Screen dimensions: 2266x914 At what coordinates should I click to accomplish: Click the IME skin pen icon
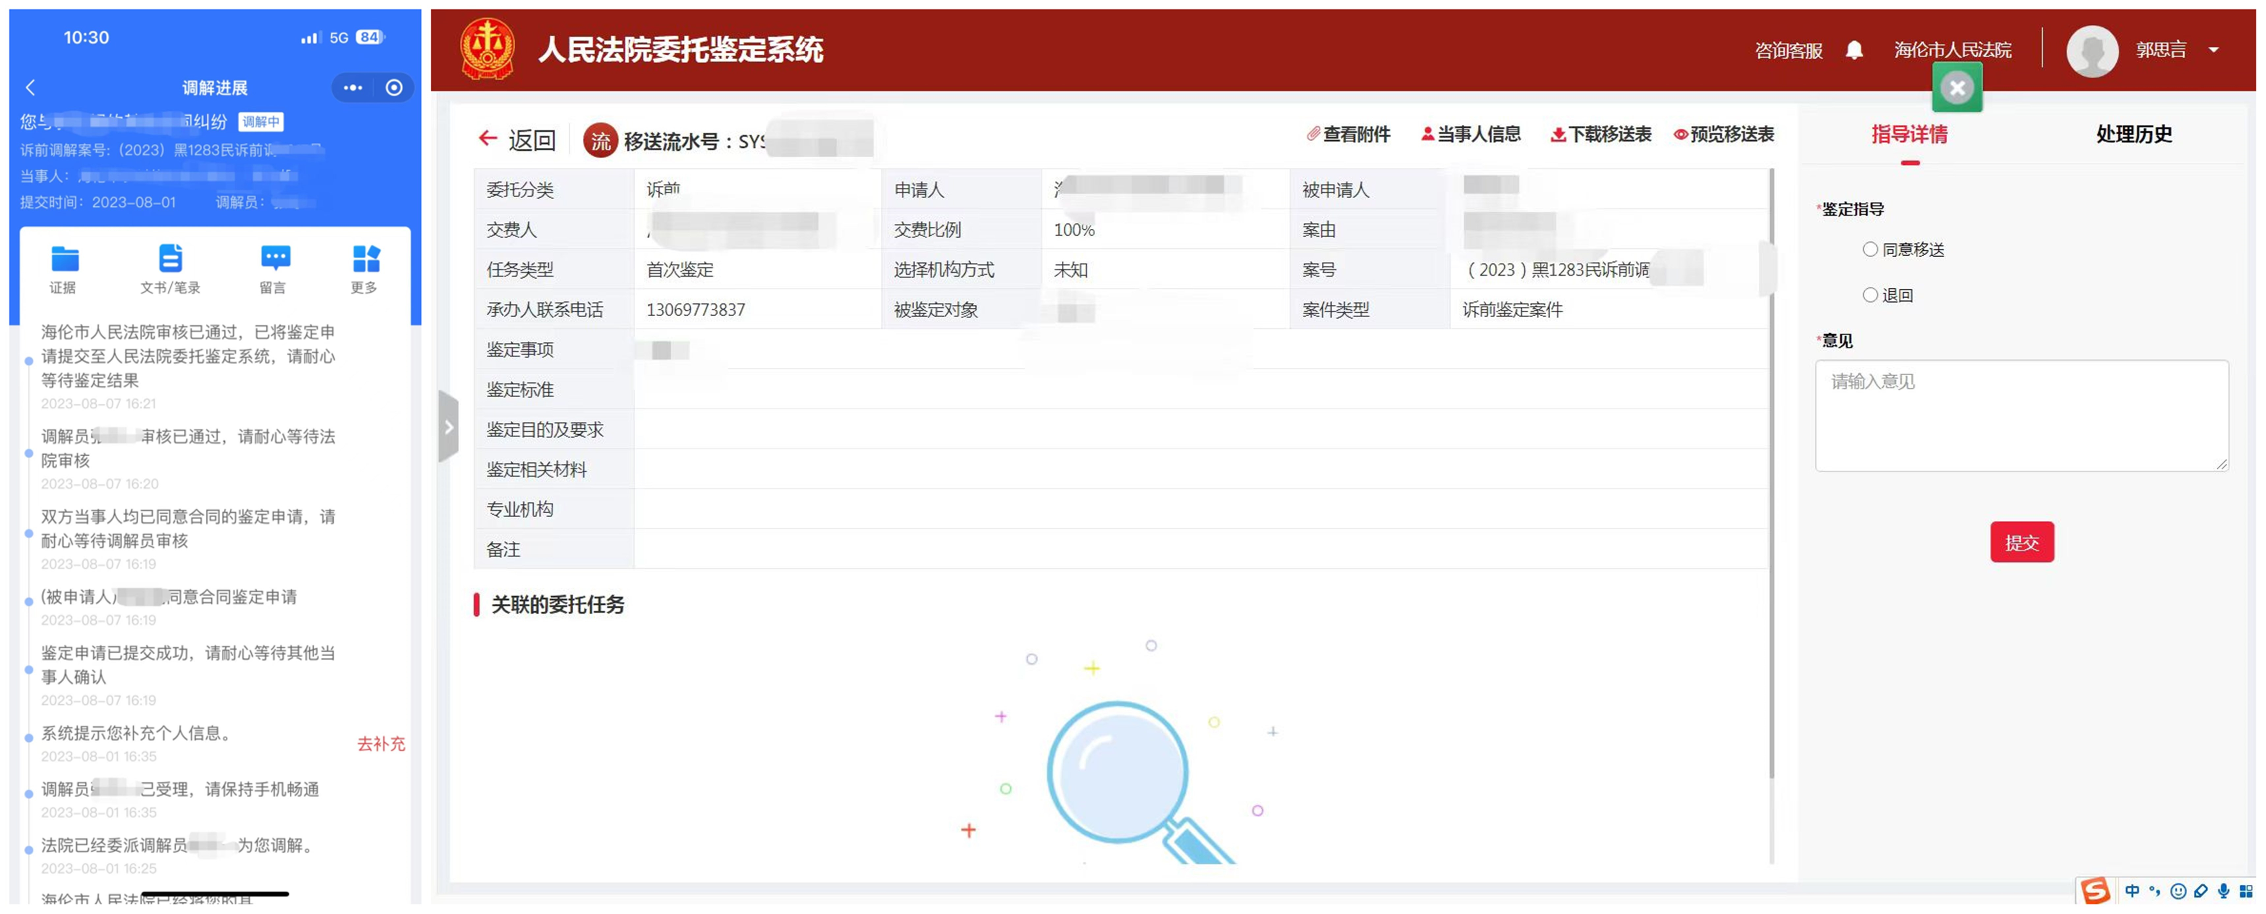pos(2201,891)
